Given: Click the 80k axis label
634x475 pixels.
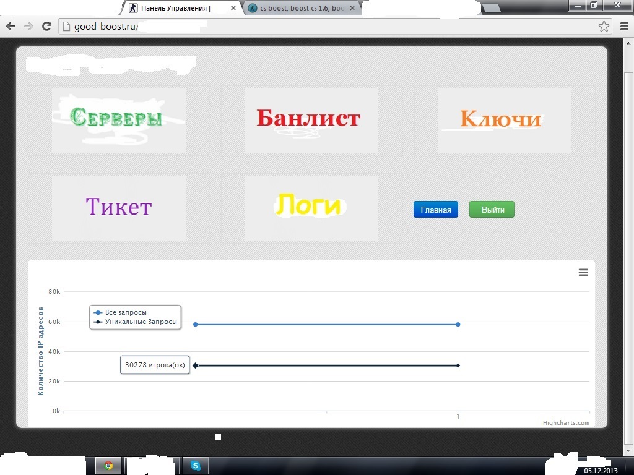Looking at the screenshot, I should 54,292.
